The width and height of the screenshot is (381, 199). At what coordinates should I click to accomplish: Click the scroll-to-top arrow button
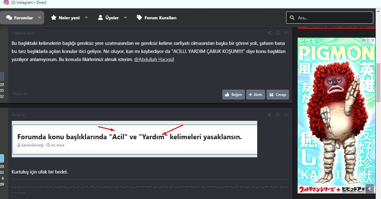(x=369, y=189)
